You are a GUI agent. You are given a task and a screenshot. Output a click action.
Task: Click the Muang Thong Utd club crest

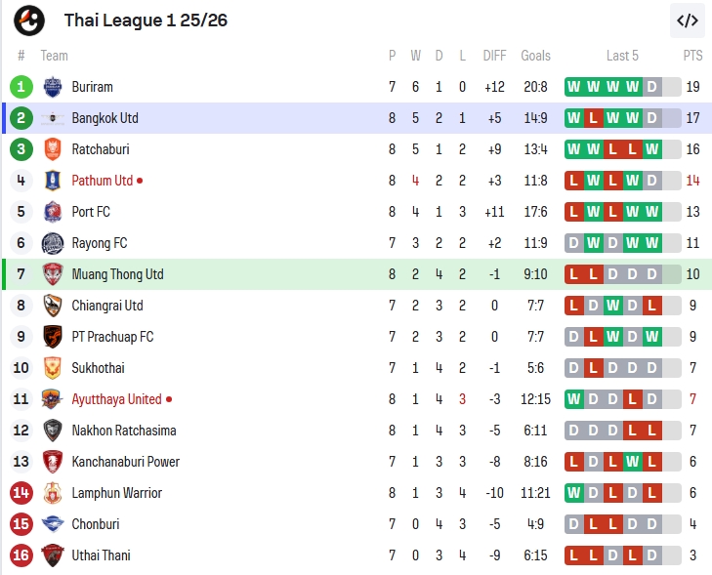click(53, 274)
